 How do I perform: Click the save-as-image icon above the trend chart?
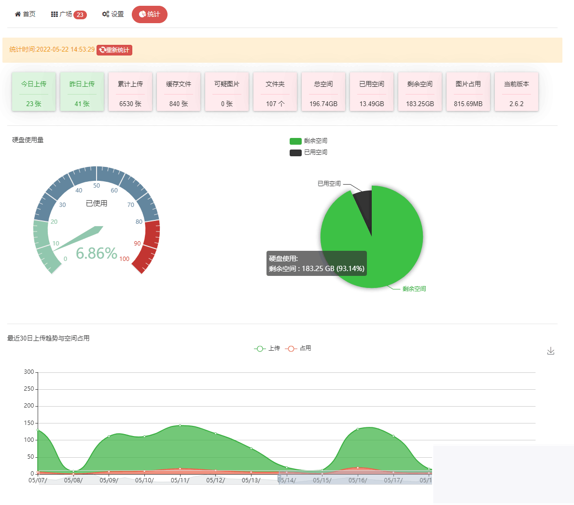550,351
